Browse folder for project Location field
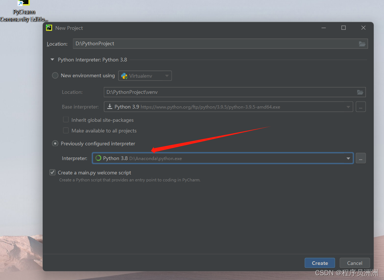 click(x=362, y=44)
